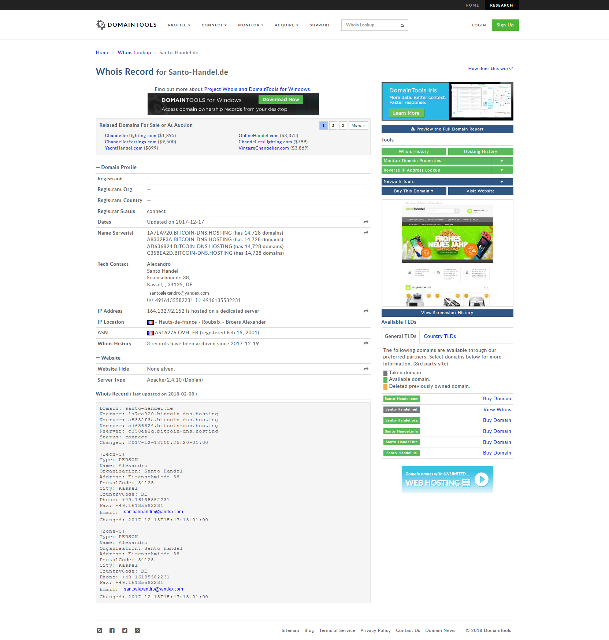Click the Sign Up button
This screenshot has width=609, height=640.
[505, 25]
